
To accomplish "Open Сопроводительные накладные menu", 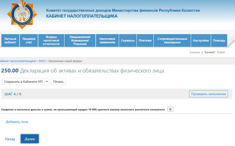I will pos(172,41).
